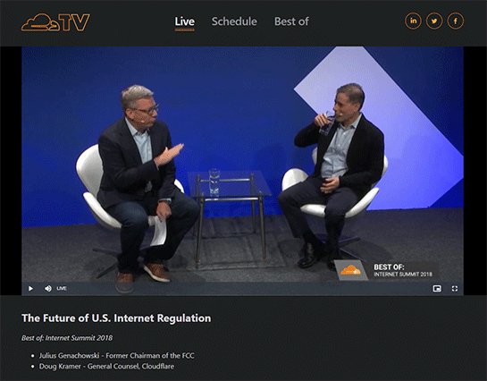The height and width of the screenshot is (381, 487).
Task: Click the Cloudflare TV logo
Action: click(55, 22)
